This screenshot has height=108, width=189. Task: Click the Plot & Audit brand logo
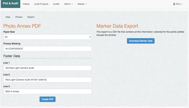[x=10, y=4]
